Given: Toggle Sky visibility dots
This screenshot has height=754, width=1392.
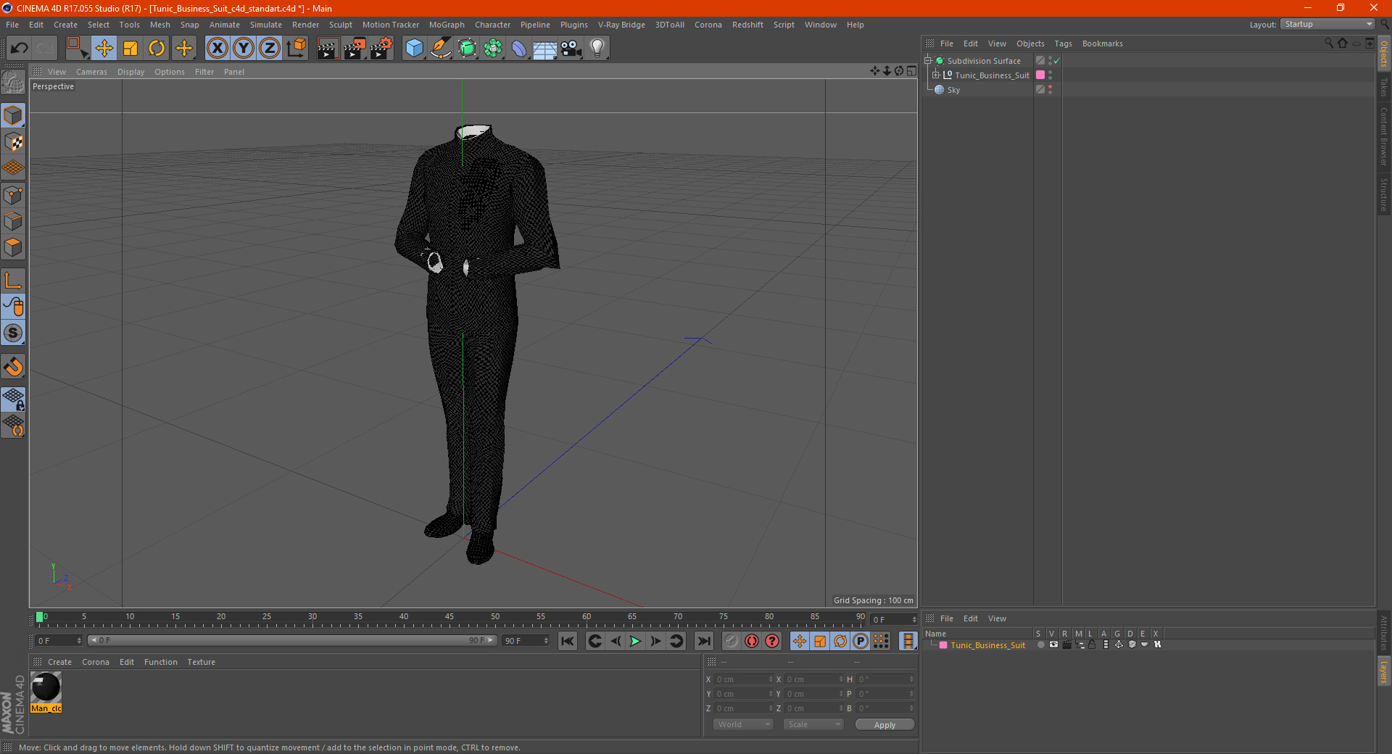Looking at the screenshot, I should pos(1050,90).
